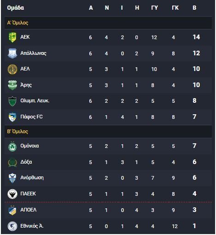Click the ΑΕΛ round yellow badge

tap(12, 69)
